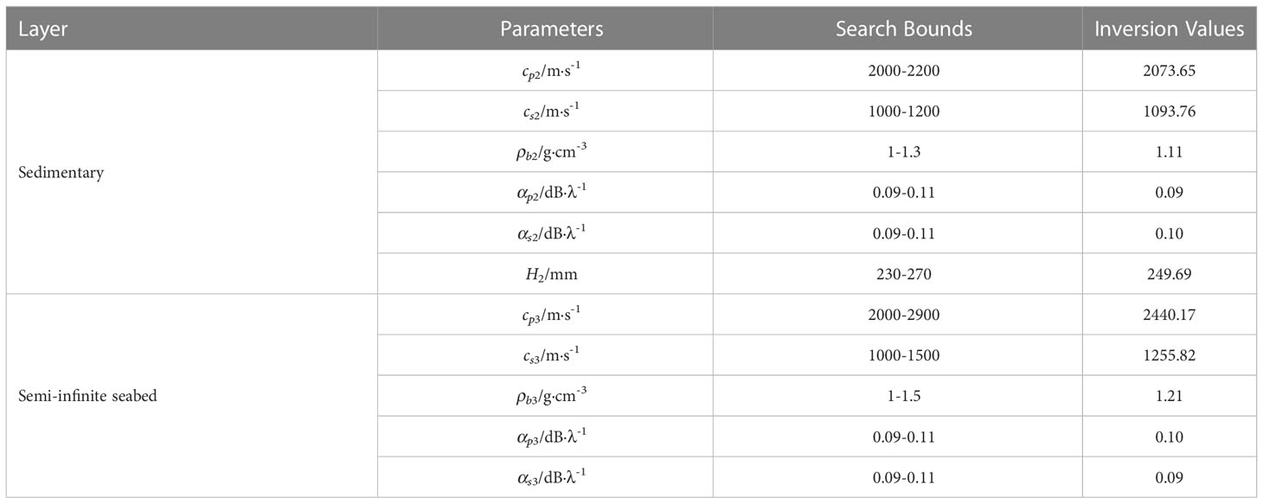Select the 2000-2200 search bounds cell

coord(898,70)
